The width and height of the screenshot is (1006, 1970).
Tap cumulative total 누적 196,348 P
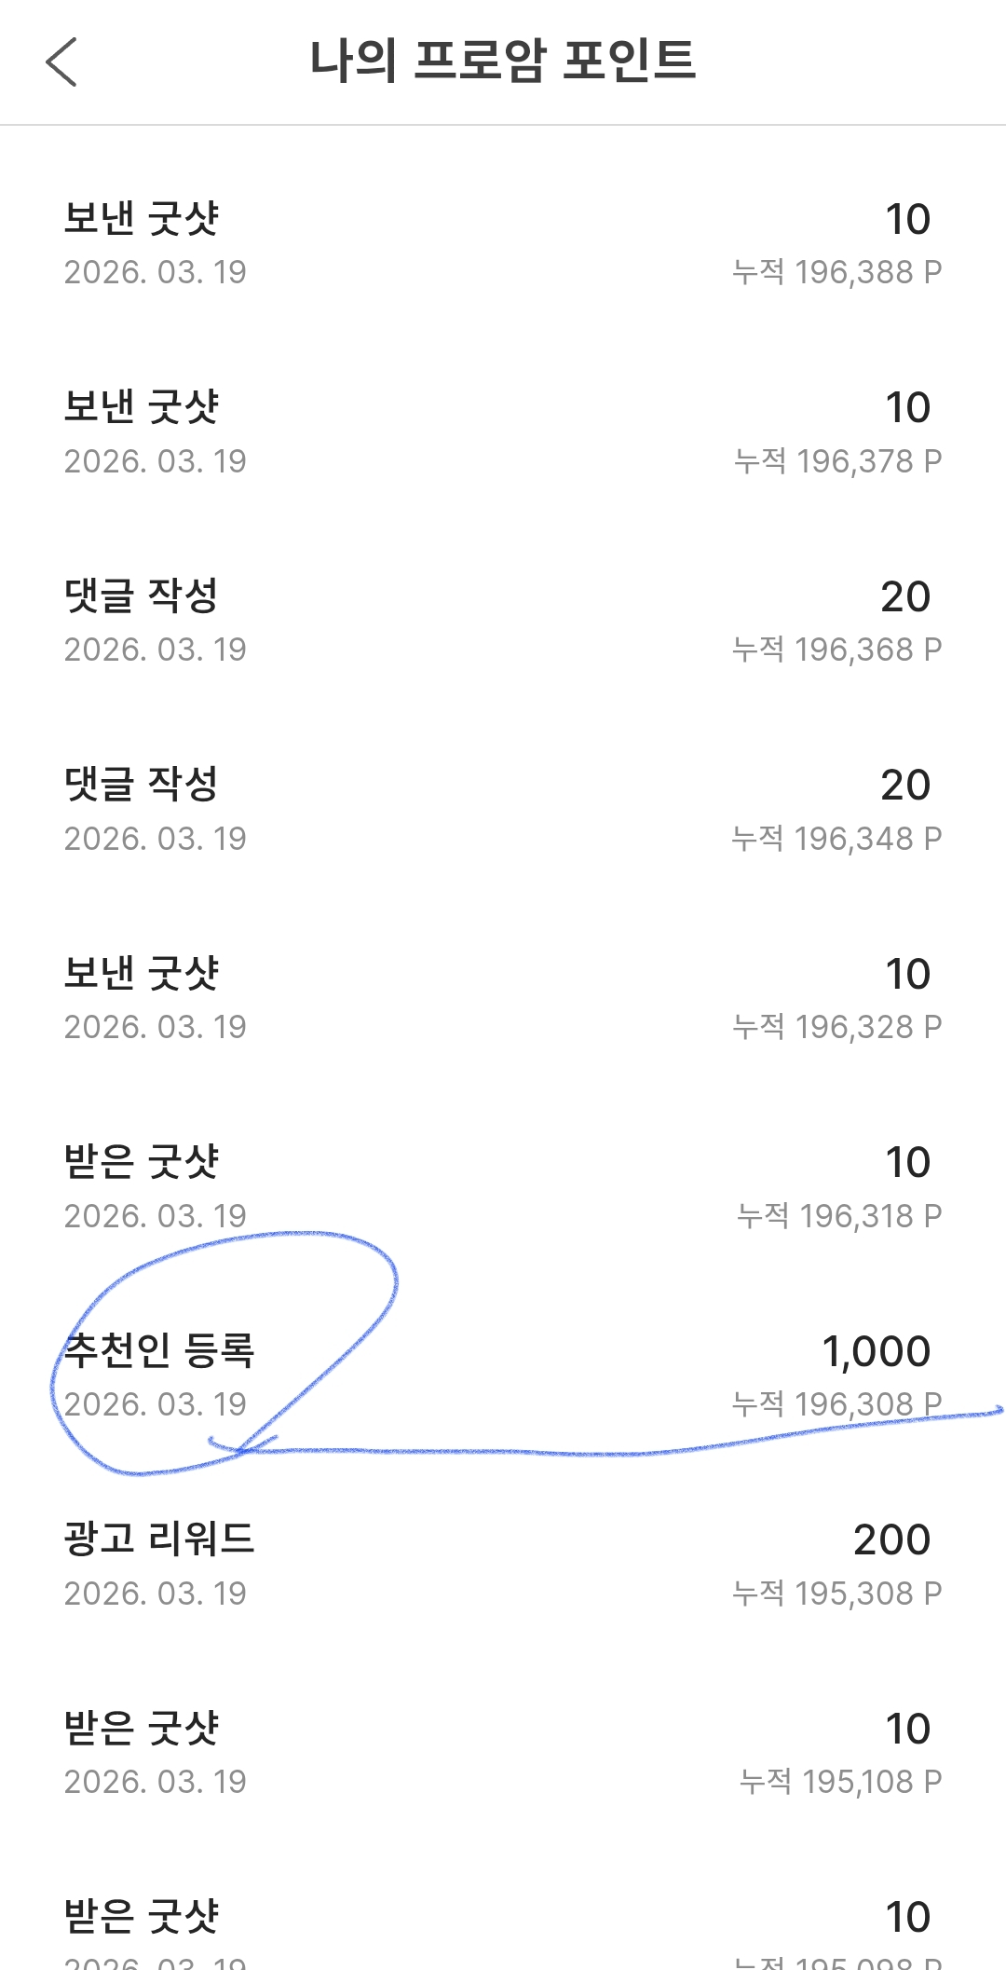pyautogui.click(x=836, y=839)
